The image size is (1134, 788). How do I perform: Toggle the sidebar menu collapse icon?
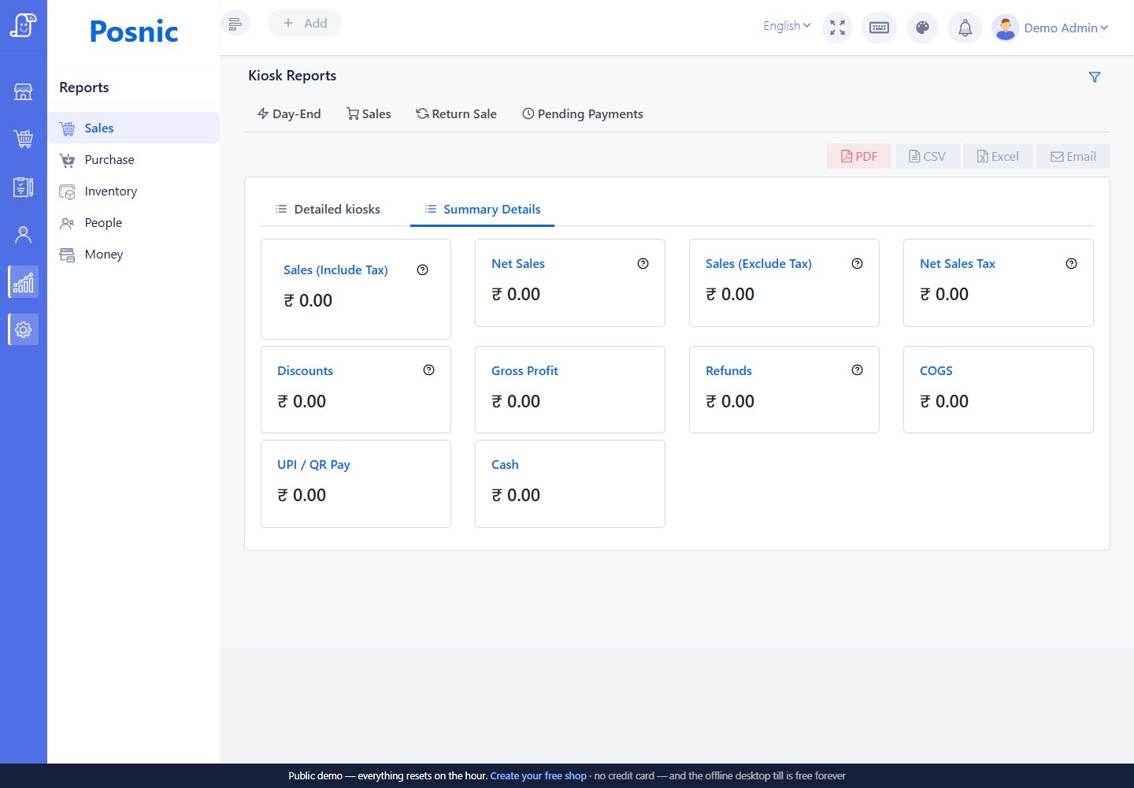[235, 24]
